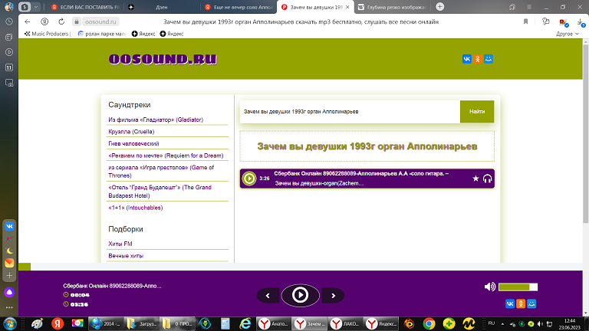Share via VK icon in bottom player
The height and width of the screenshot is (331, 589).
click(510, 303)
